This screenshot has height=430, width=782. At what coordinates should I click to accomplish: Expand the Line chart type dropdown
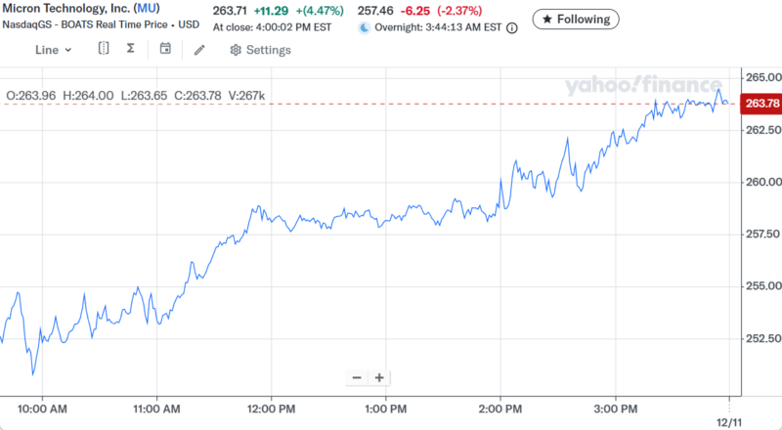coord(54,50)
